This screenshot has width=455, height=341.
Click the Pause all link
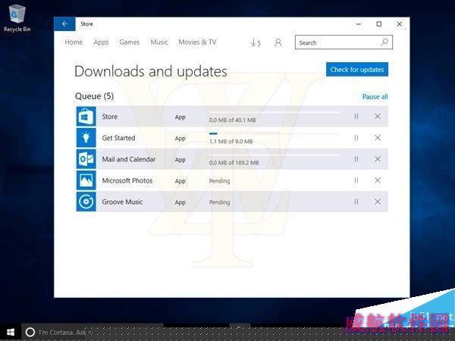click(375, 96)
